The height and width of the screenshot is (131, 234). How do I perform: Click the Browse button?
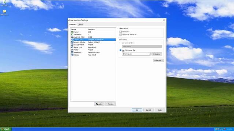(157, 54)
